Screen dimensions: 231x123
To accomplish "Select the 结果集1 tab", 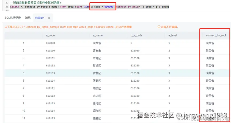I will tap(40, 18).
